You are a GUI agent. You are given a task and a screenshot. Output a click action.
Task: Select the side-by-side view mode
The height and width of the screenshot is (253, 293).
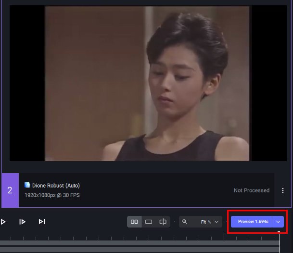tap(134, 222)
